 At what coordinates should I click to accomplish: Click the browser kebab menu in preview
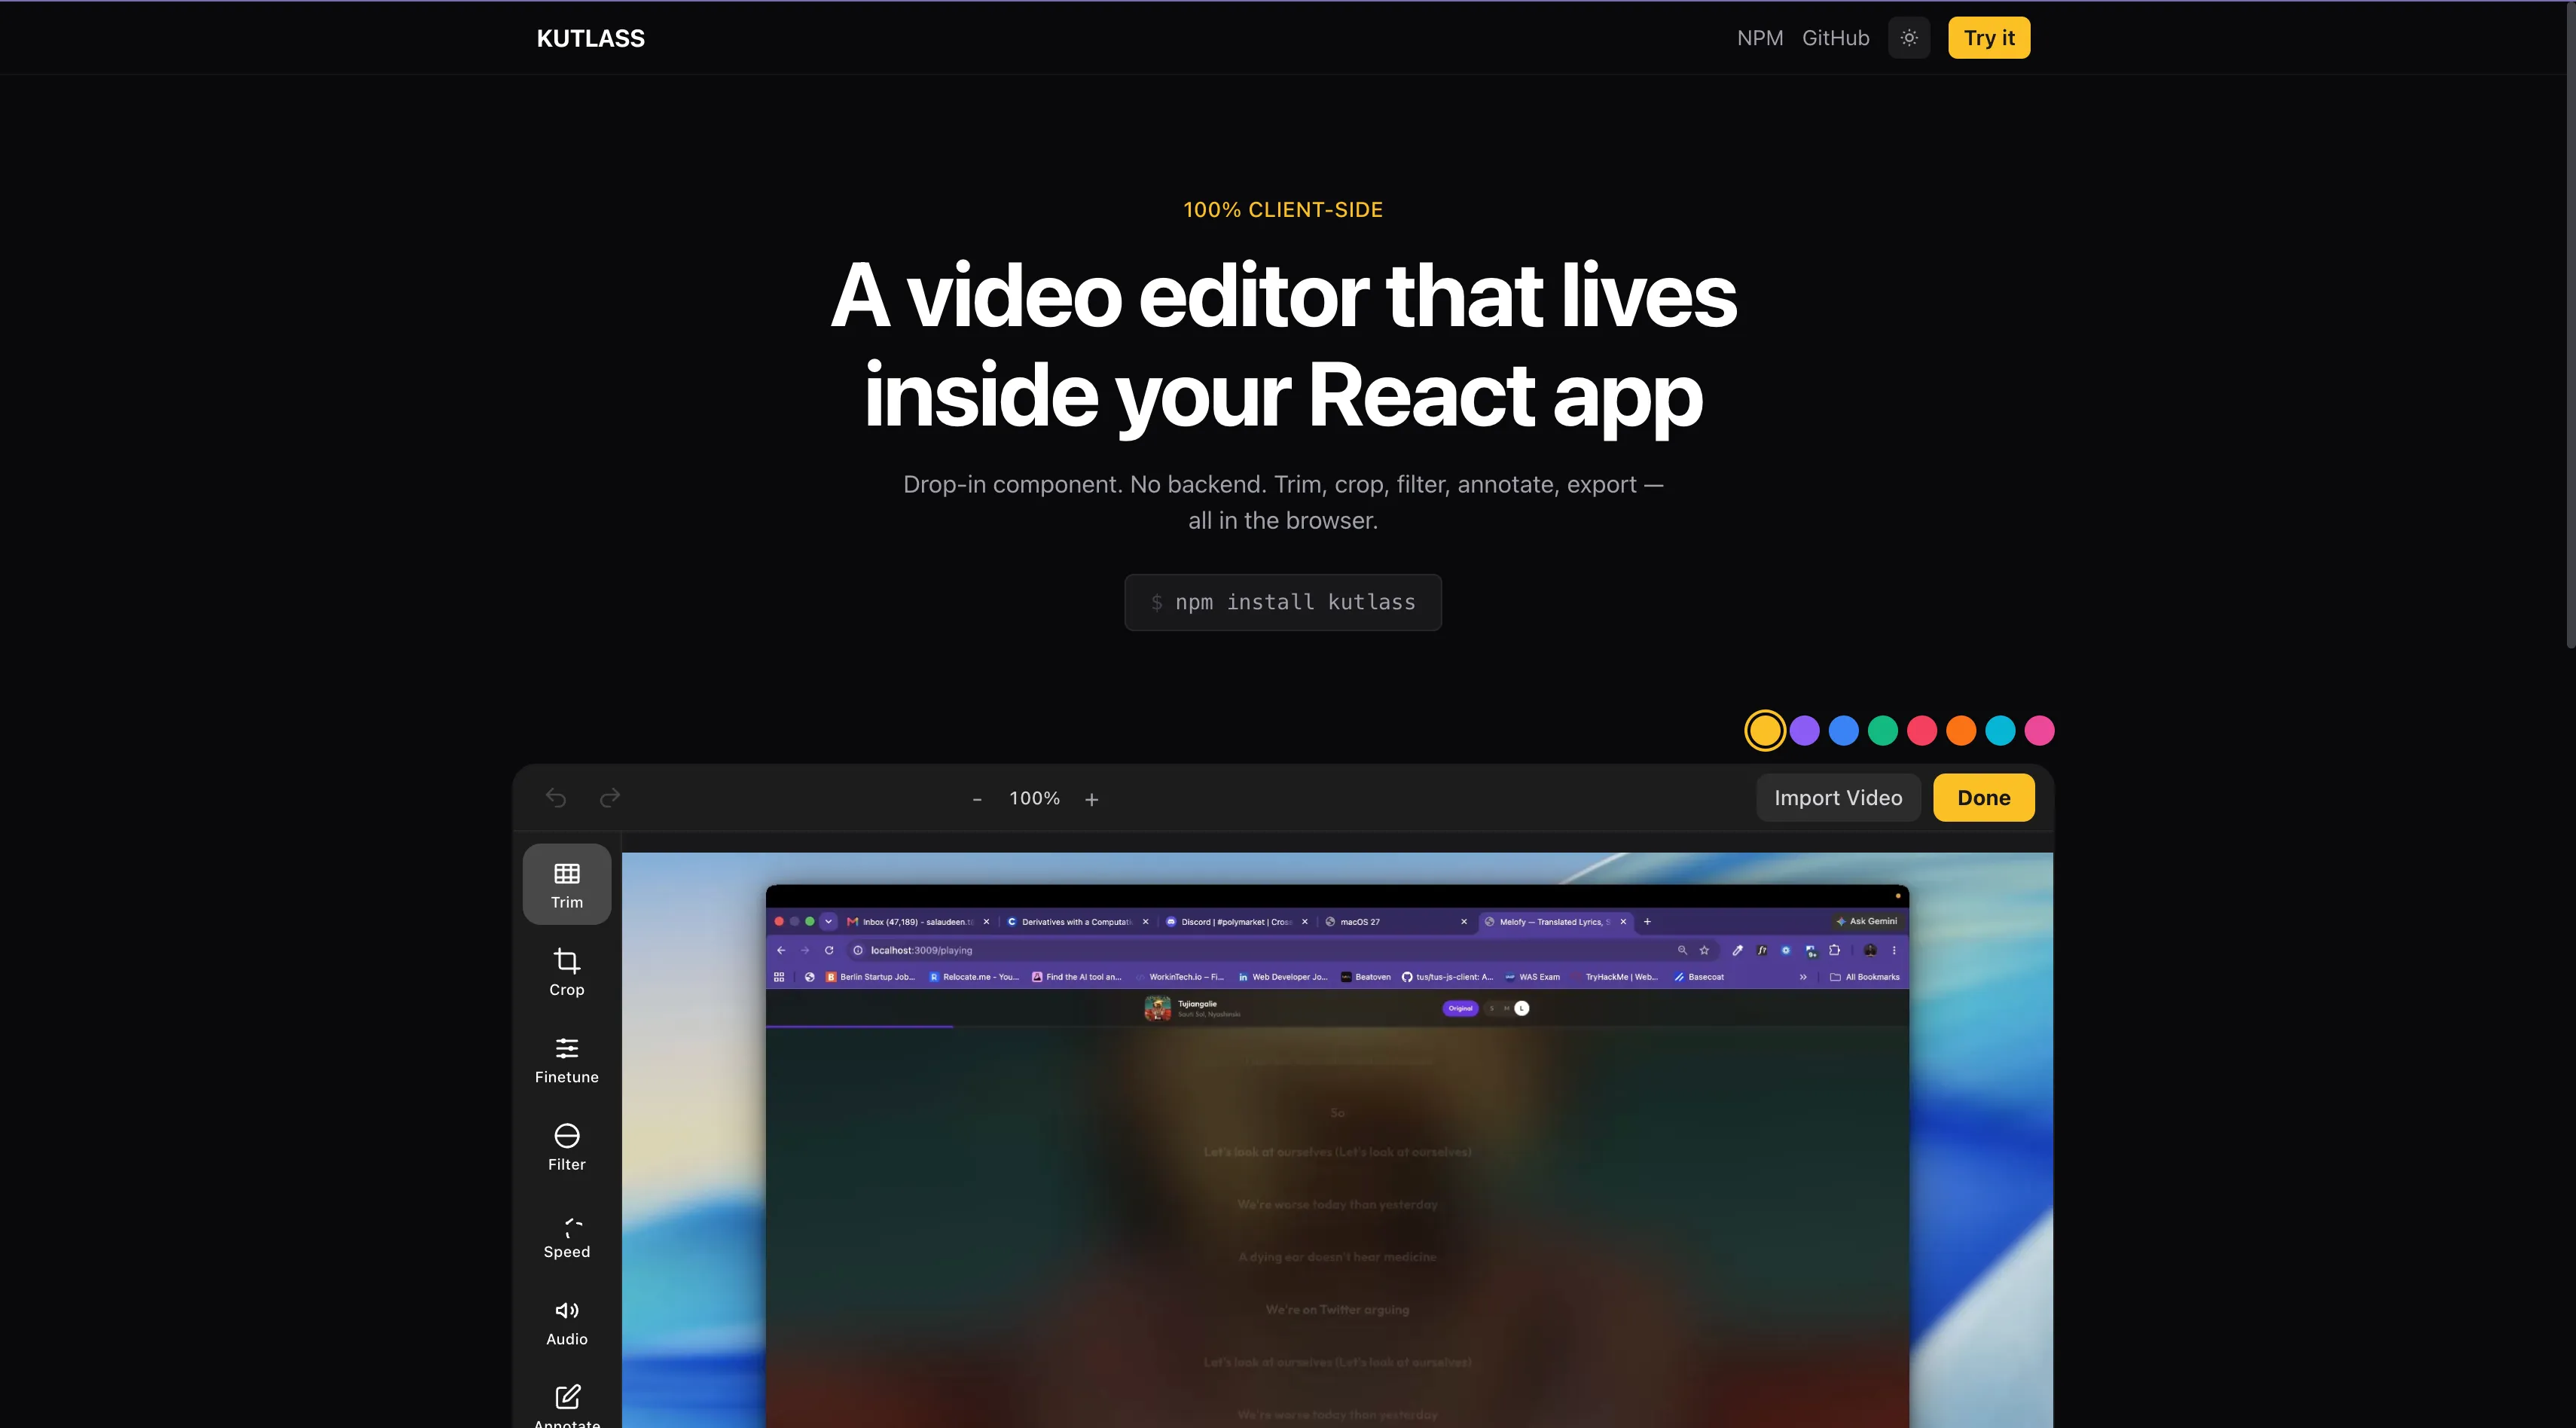1894,951
